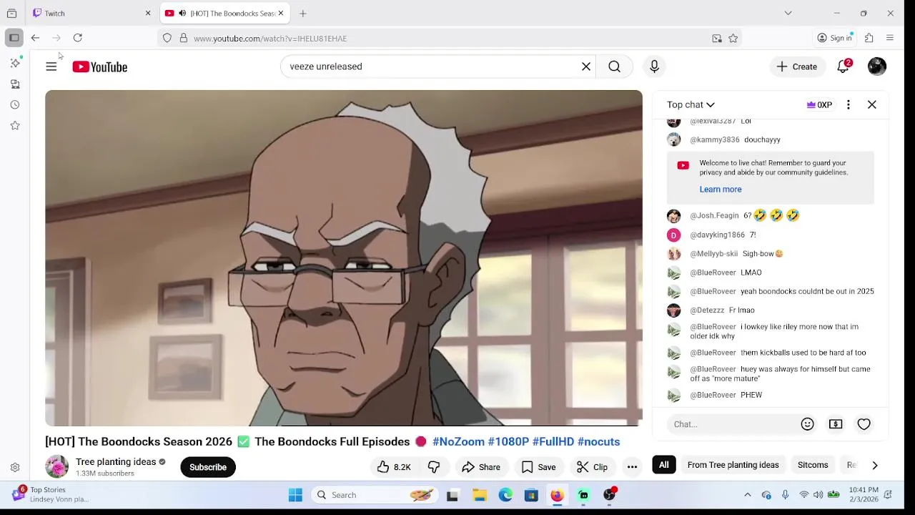This screenshot has width=915, height=515.
Task: Open the Create button
Action: 797,67
